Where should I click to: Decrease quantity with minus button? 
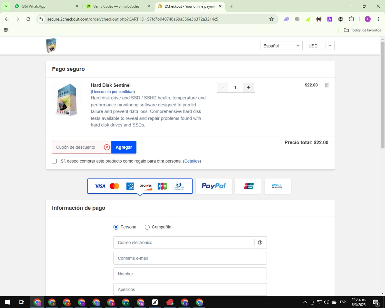tap(223, 88)
